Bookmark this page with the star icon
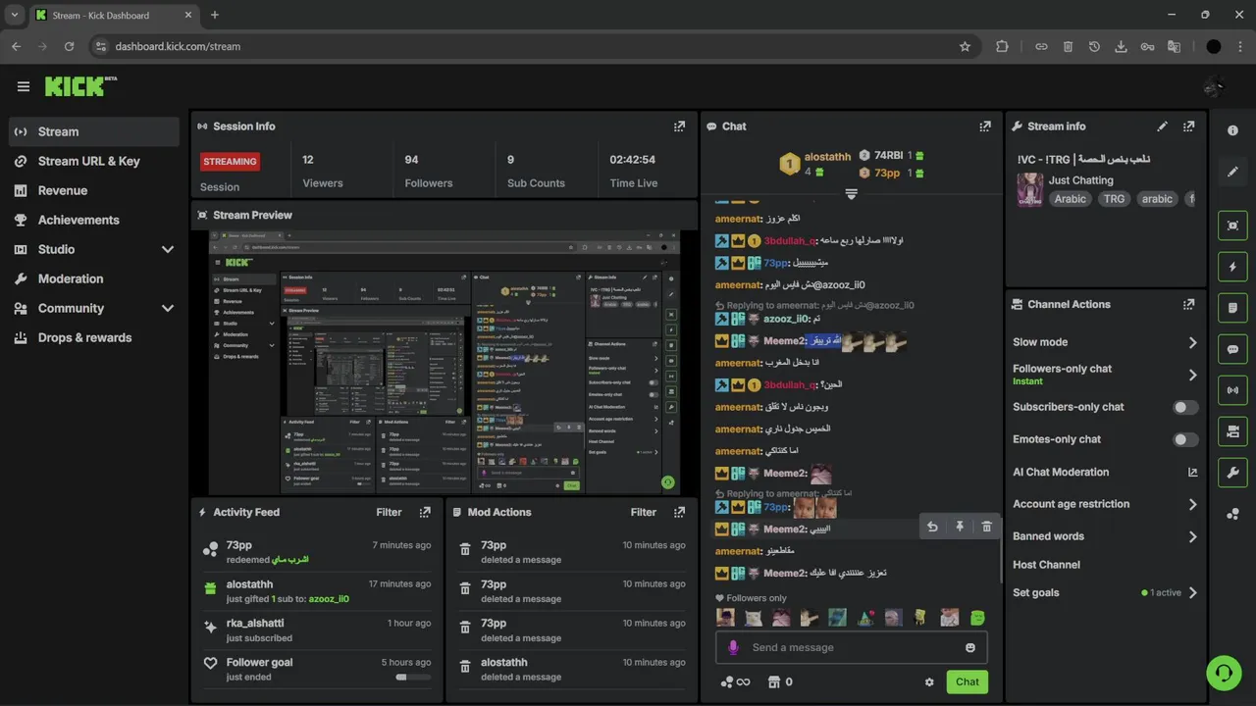The width and height of the screenshot is (1256, 706). pos(965,46)
